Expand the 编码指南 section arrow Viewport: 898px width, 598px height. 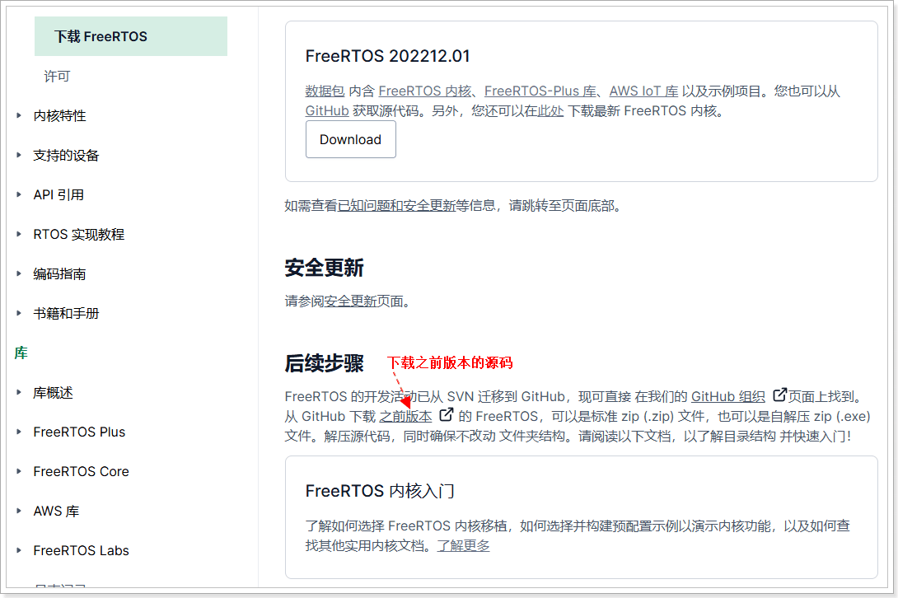pyautogui.click(x=19, y=273)
